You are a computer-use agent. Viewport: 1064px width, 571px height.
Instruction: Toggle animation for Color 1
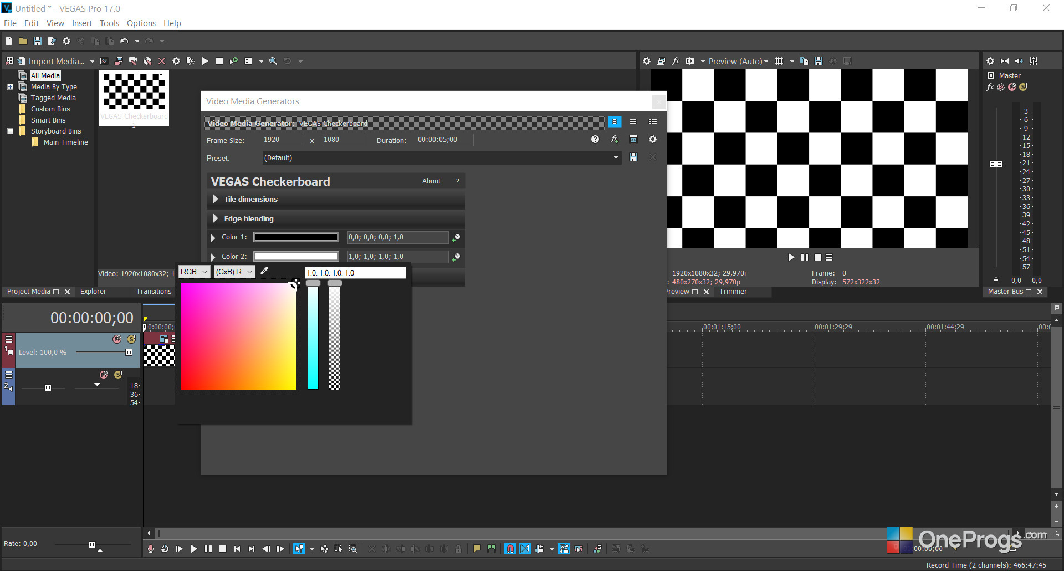[x=456, y=238]
